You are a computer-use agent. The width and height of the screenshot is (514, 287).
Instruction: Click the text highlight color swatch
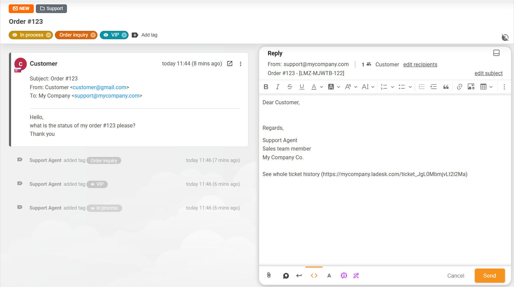[331, 87]
